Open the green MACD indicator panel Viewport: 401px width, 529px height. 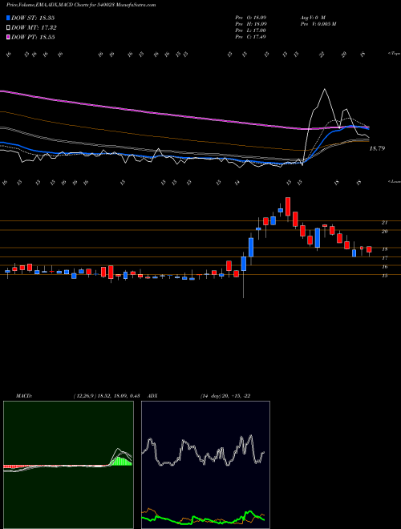[x=68, y=465]
